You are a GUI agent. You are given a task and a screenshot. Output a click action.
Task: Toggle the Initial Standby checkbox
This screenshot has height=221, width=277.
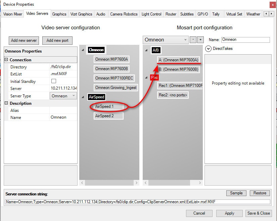53,82
